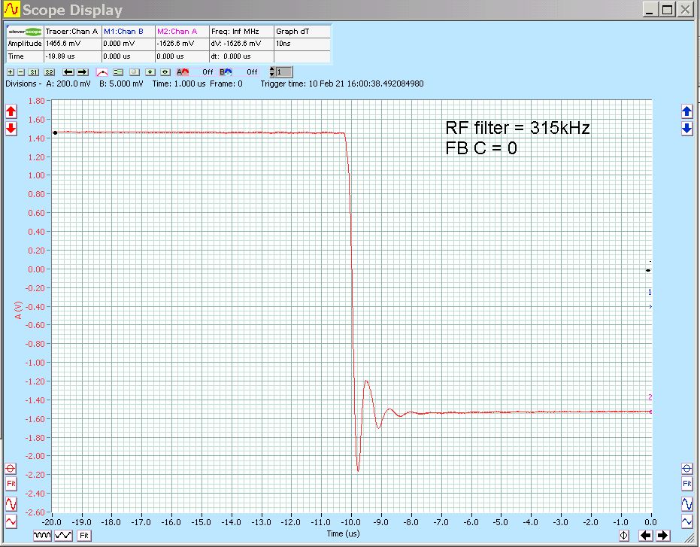Image resolution: width=700 pixels, height=547 pixels.
Task: Click the expanded time-axis waveform icon
Action: coord(63,536)
